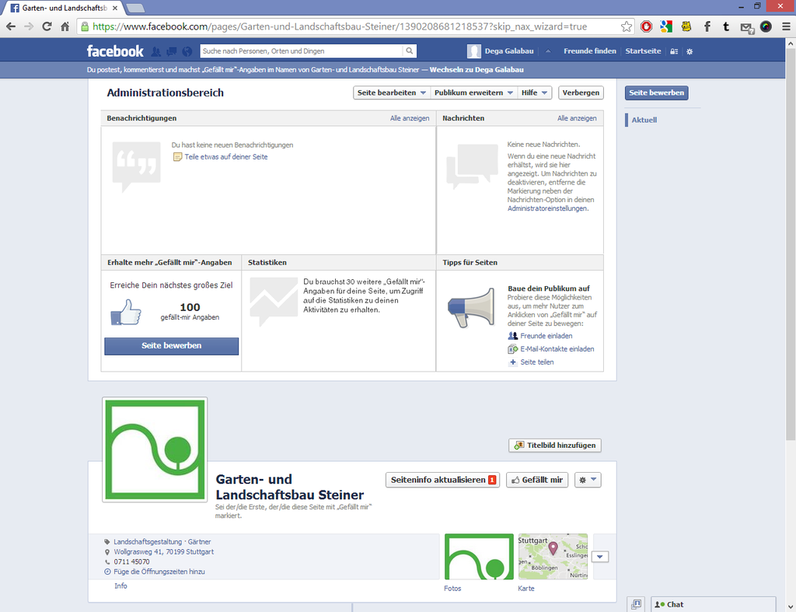Open the notifications globe icon

(187, 51)
